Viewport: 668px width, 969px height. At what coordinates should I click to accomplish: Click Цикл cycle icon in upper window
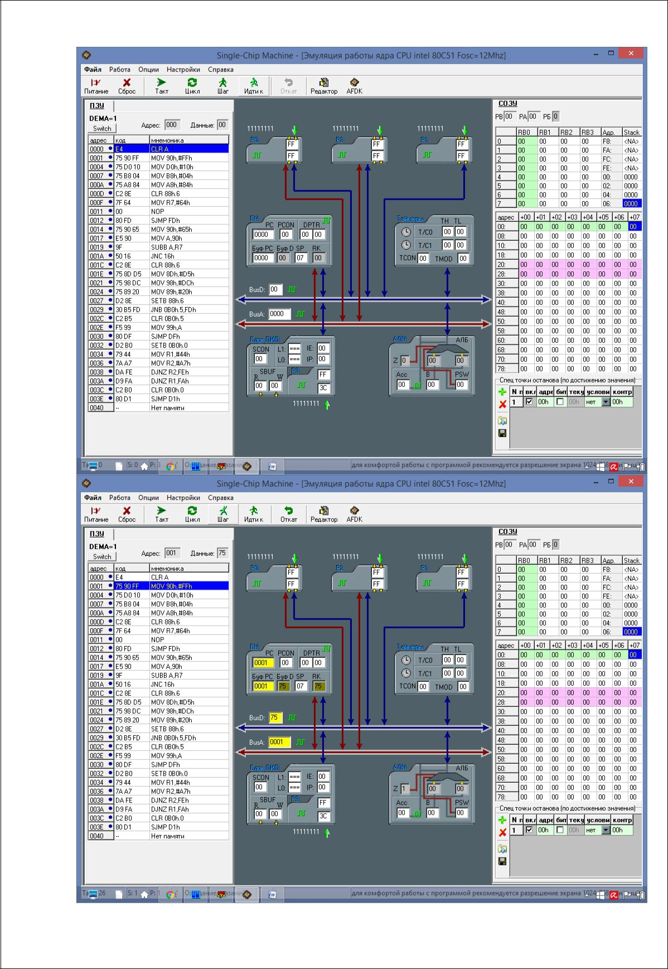[x=192, y=83]
